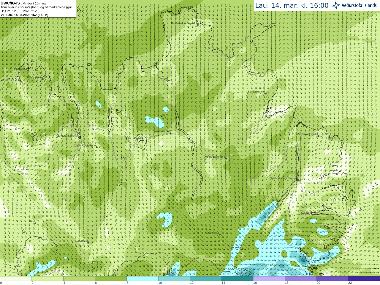Click the Sandvíkurheiði station dot
380x285 pixels.
click(x=266, y=93)
